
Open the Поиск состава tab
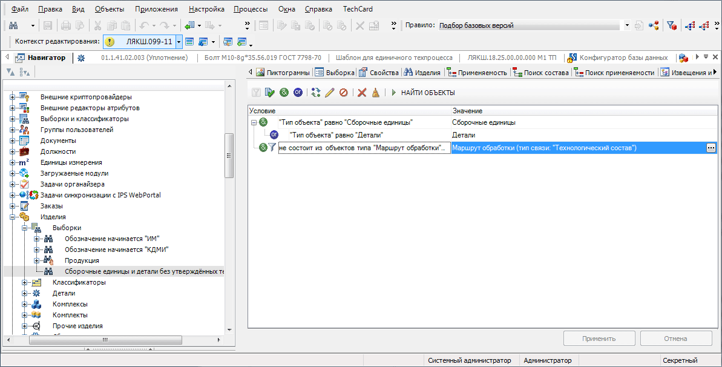(540, 73)
